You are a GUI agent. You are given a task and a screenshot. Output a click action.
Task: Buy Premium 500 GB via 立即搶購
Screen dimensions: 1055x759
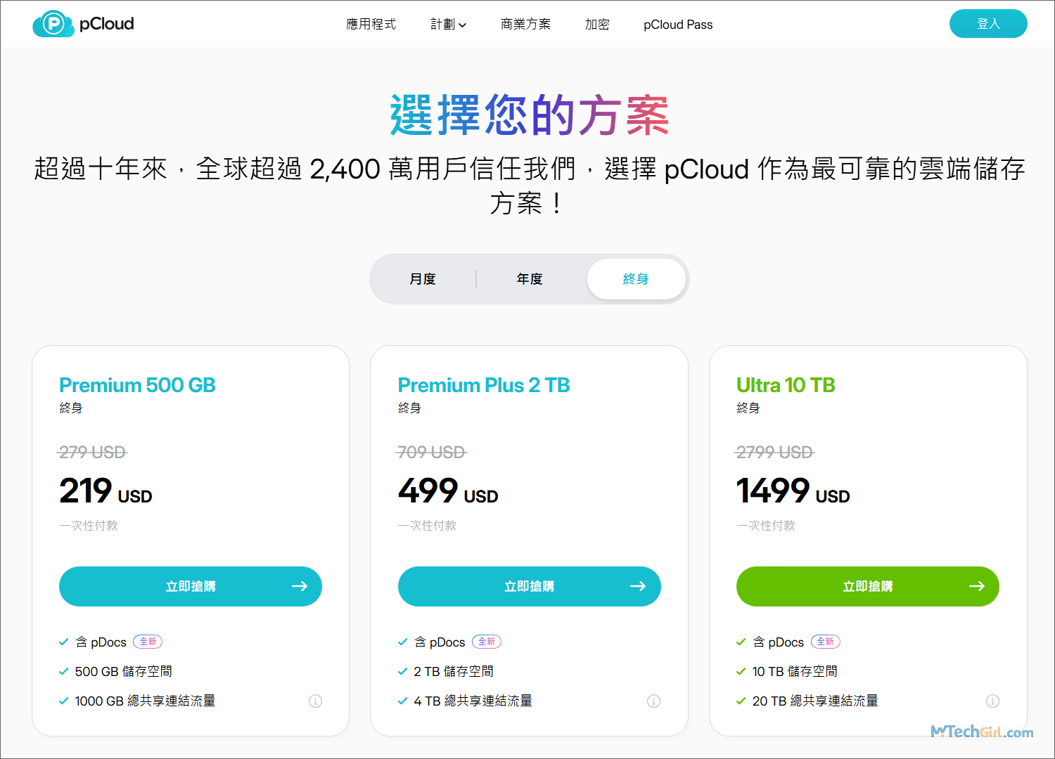[x=191, y=586]
